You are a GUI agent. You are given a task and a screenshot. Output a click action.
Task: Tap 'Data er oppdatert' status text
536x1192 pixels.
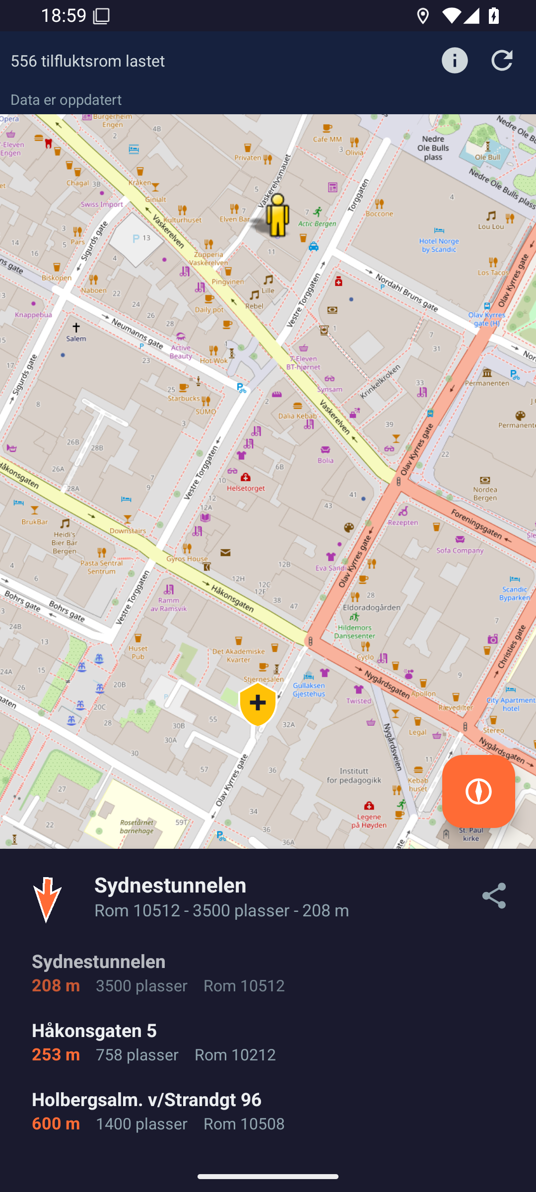[x=66, y=100]
